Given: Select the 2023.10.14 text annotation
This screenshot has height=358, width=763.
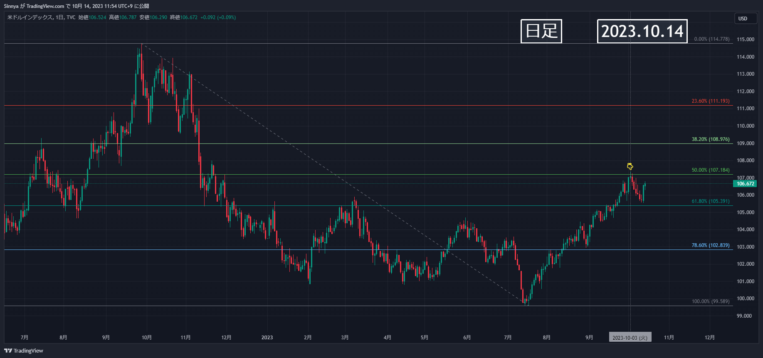Looking at the screenshot, I should tap(642, 31).
